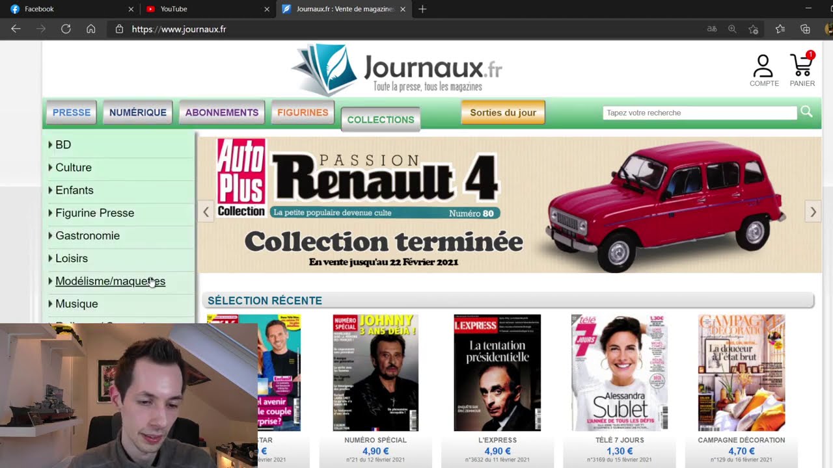
Task: Open the browser home page
Action: coord(91,29)
